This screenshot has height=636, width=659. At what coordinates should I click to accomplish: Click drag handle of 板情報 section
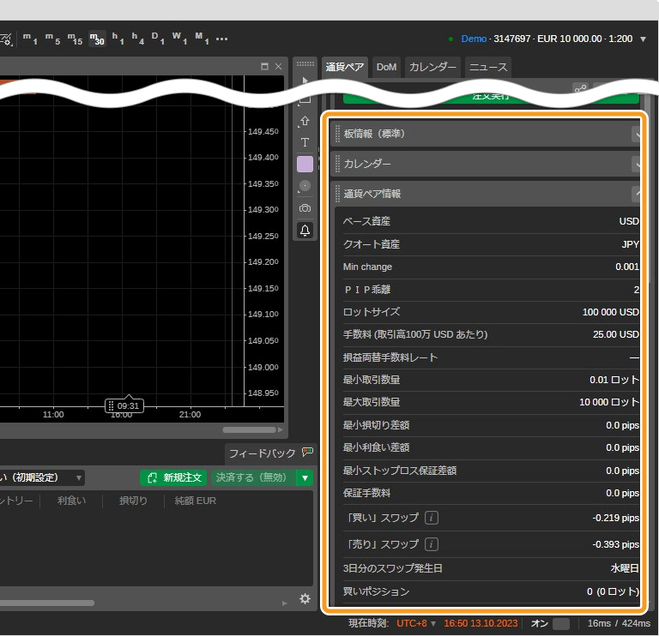(x=337, y=134)
